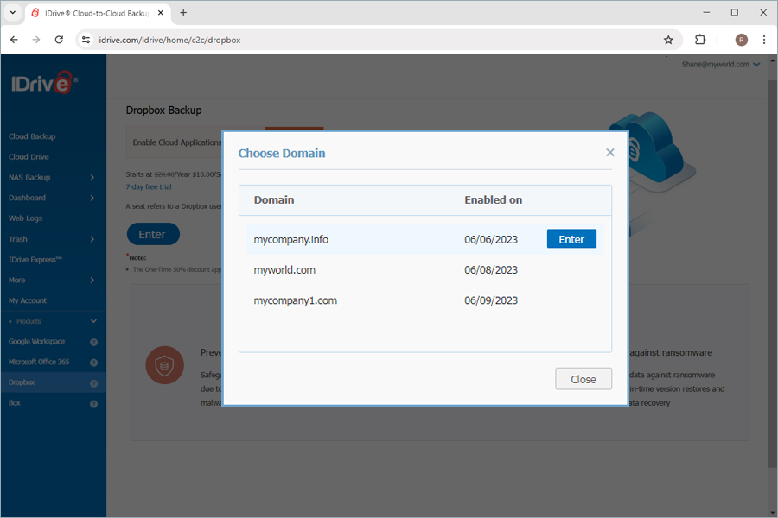Open the browser extensions menu

pyautogui.click(x=700, y=40)
